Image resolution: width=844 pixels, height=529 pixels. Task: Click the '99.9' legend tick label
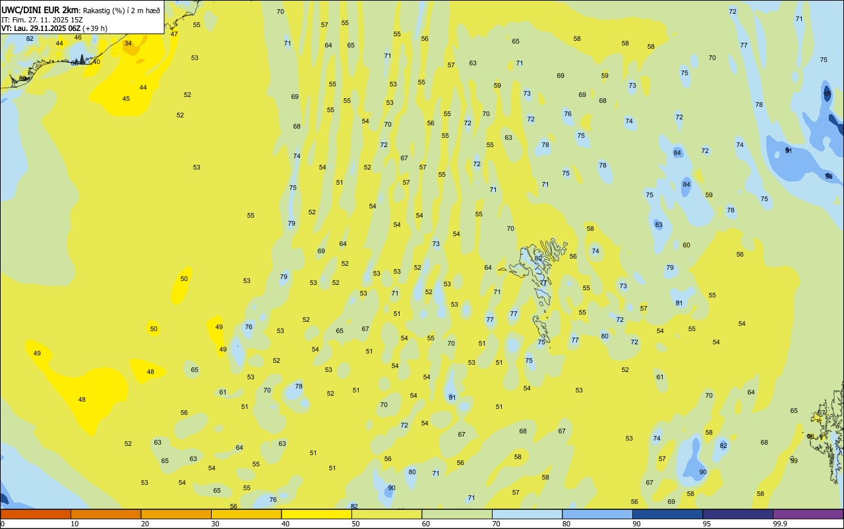point(781,524)
